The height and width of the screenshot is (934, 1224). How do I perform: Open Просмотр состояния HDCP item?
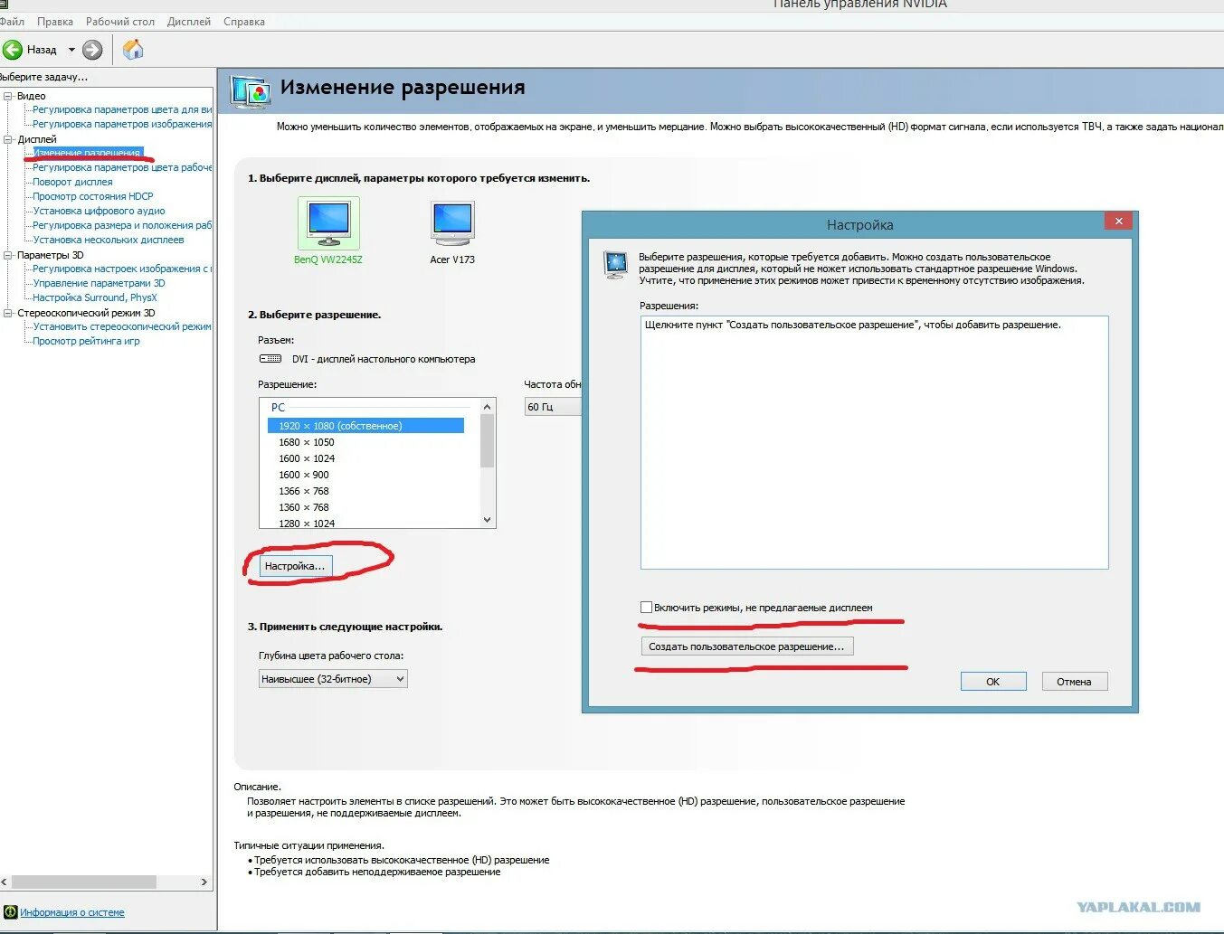(93, 197)
